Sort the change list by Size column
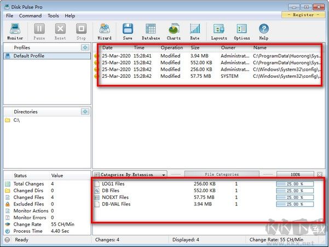Viewport: 329px width, 247px height. [195, 48]
